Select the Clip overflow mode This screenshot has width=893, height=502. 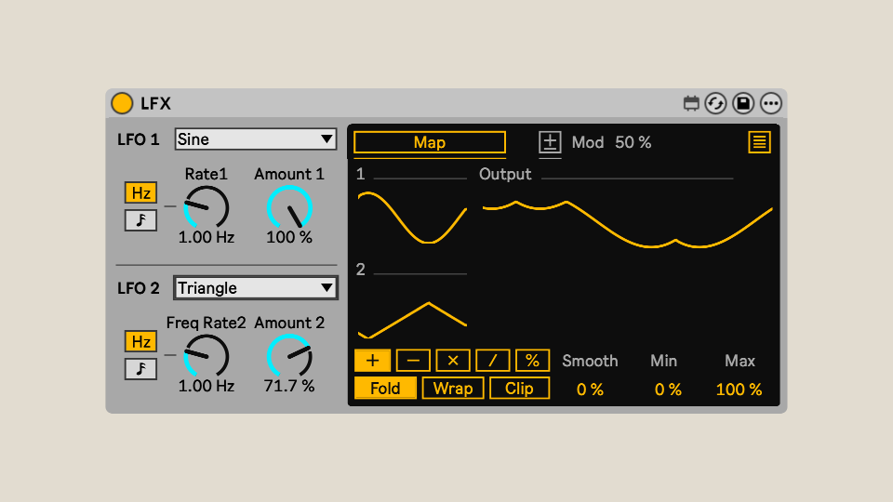[519, 389]
